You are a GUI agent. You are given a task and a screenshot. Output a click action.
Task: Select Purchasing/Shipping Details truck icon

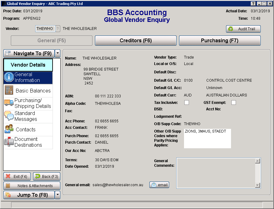9,103
